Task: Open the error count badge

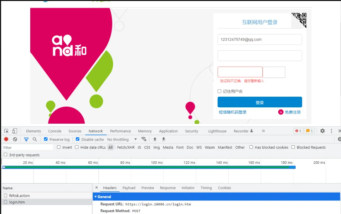Action: click(x=298, y=131)
